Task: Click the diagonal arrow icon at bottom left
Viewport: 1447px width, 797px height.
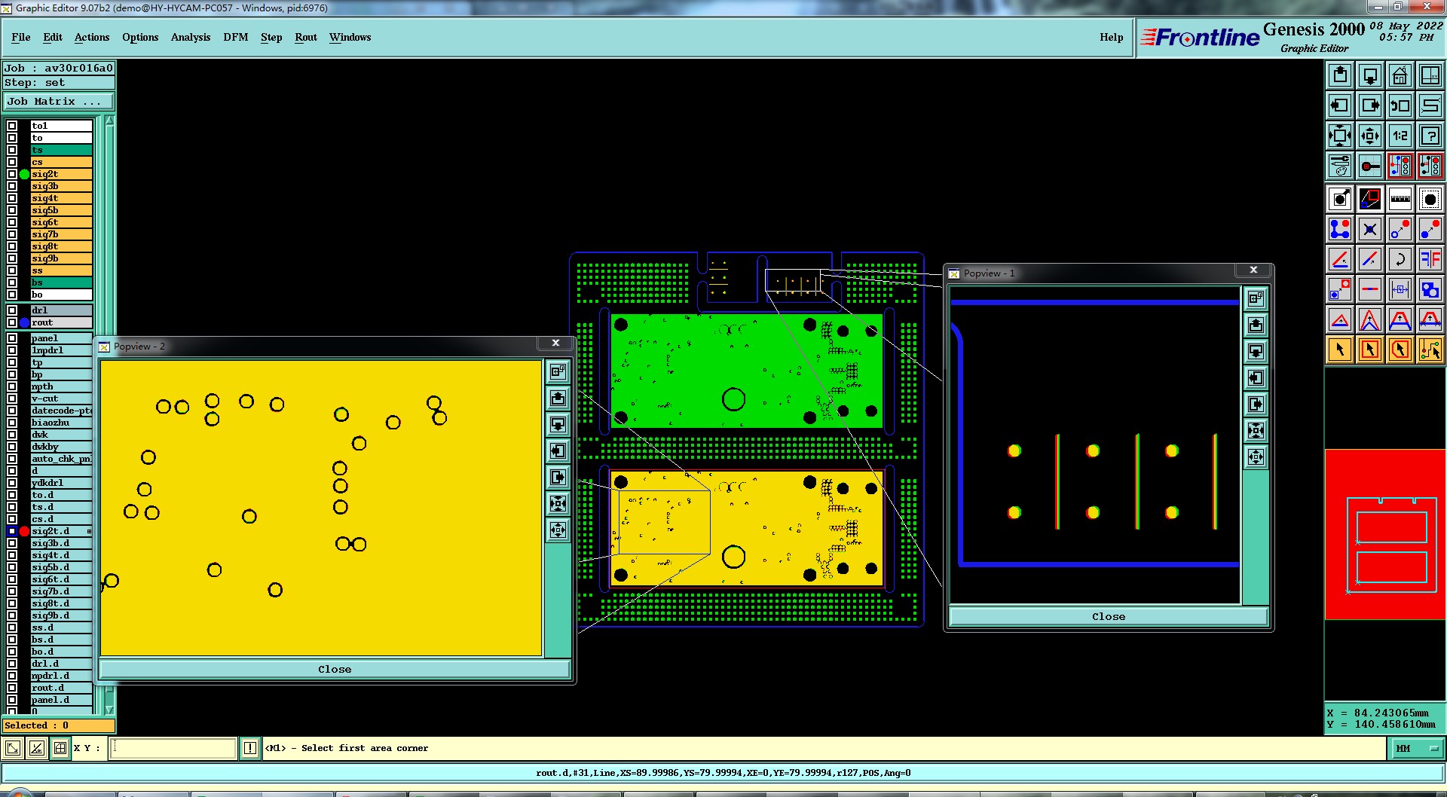Action: tap(13, 748)
